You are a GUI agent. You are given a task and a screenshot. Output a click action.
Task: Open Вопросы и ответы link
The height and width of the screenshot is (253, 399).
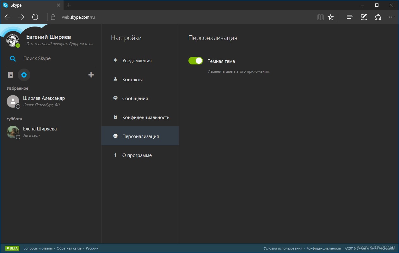point(38,248)
